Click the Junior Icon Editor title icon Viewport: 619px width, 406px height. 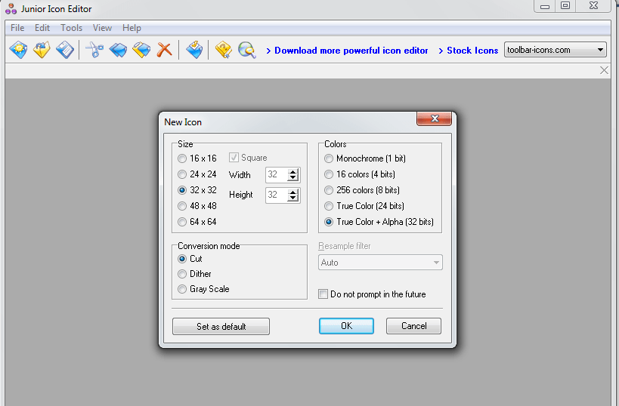[11, 8]
